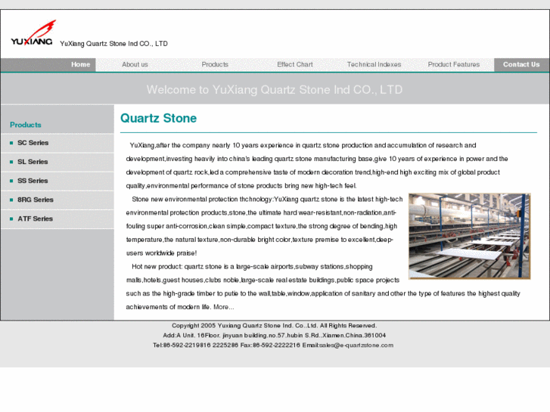Viewport: 550px width, 412px height.
Task: Click the Contact Us button
Action: (521, 64)
